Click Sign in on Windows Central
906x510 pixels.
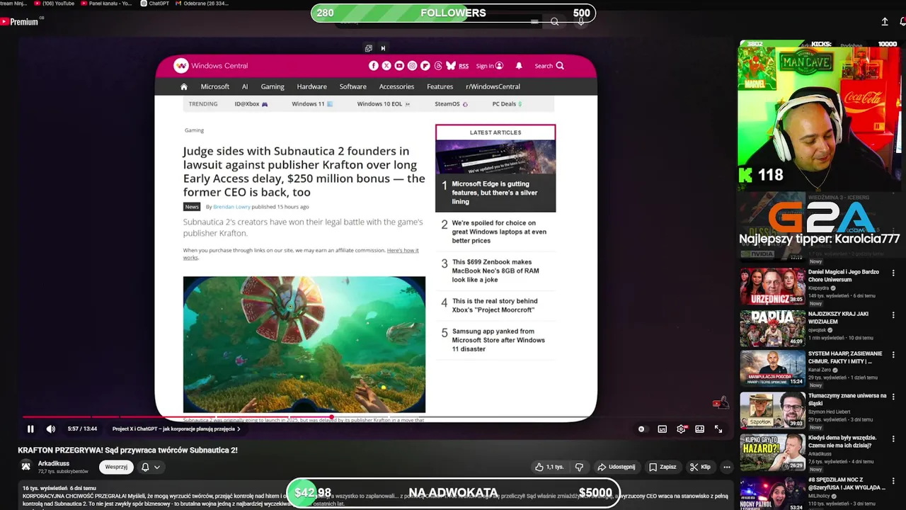click(490, 66)
